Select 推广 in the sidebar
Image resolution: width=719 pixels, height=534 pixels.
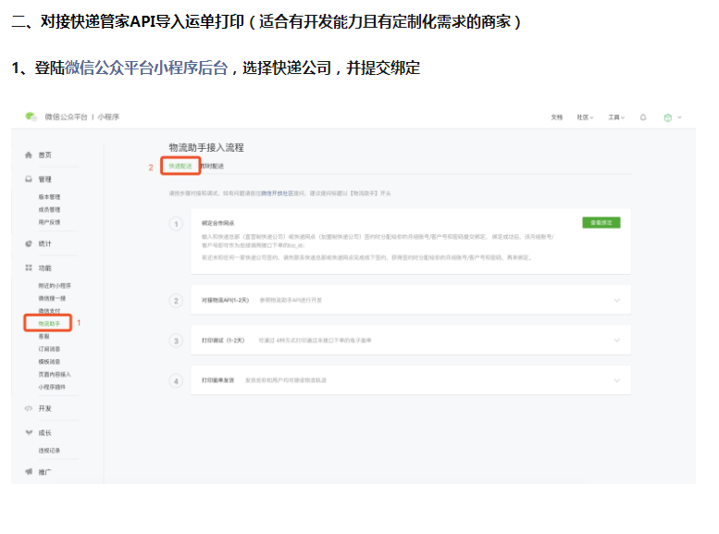coord(45,472)
